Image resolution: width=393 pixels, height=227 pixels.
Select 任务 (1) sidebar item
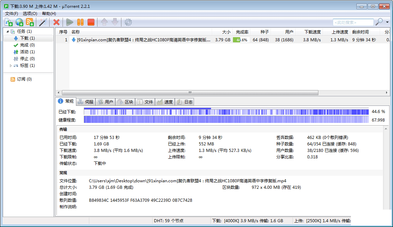[x=21, y=31]
